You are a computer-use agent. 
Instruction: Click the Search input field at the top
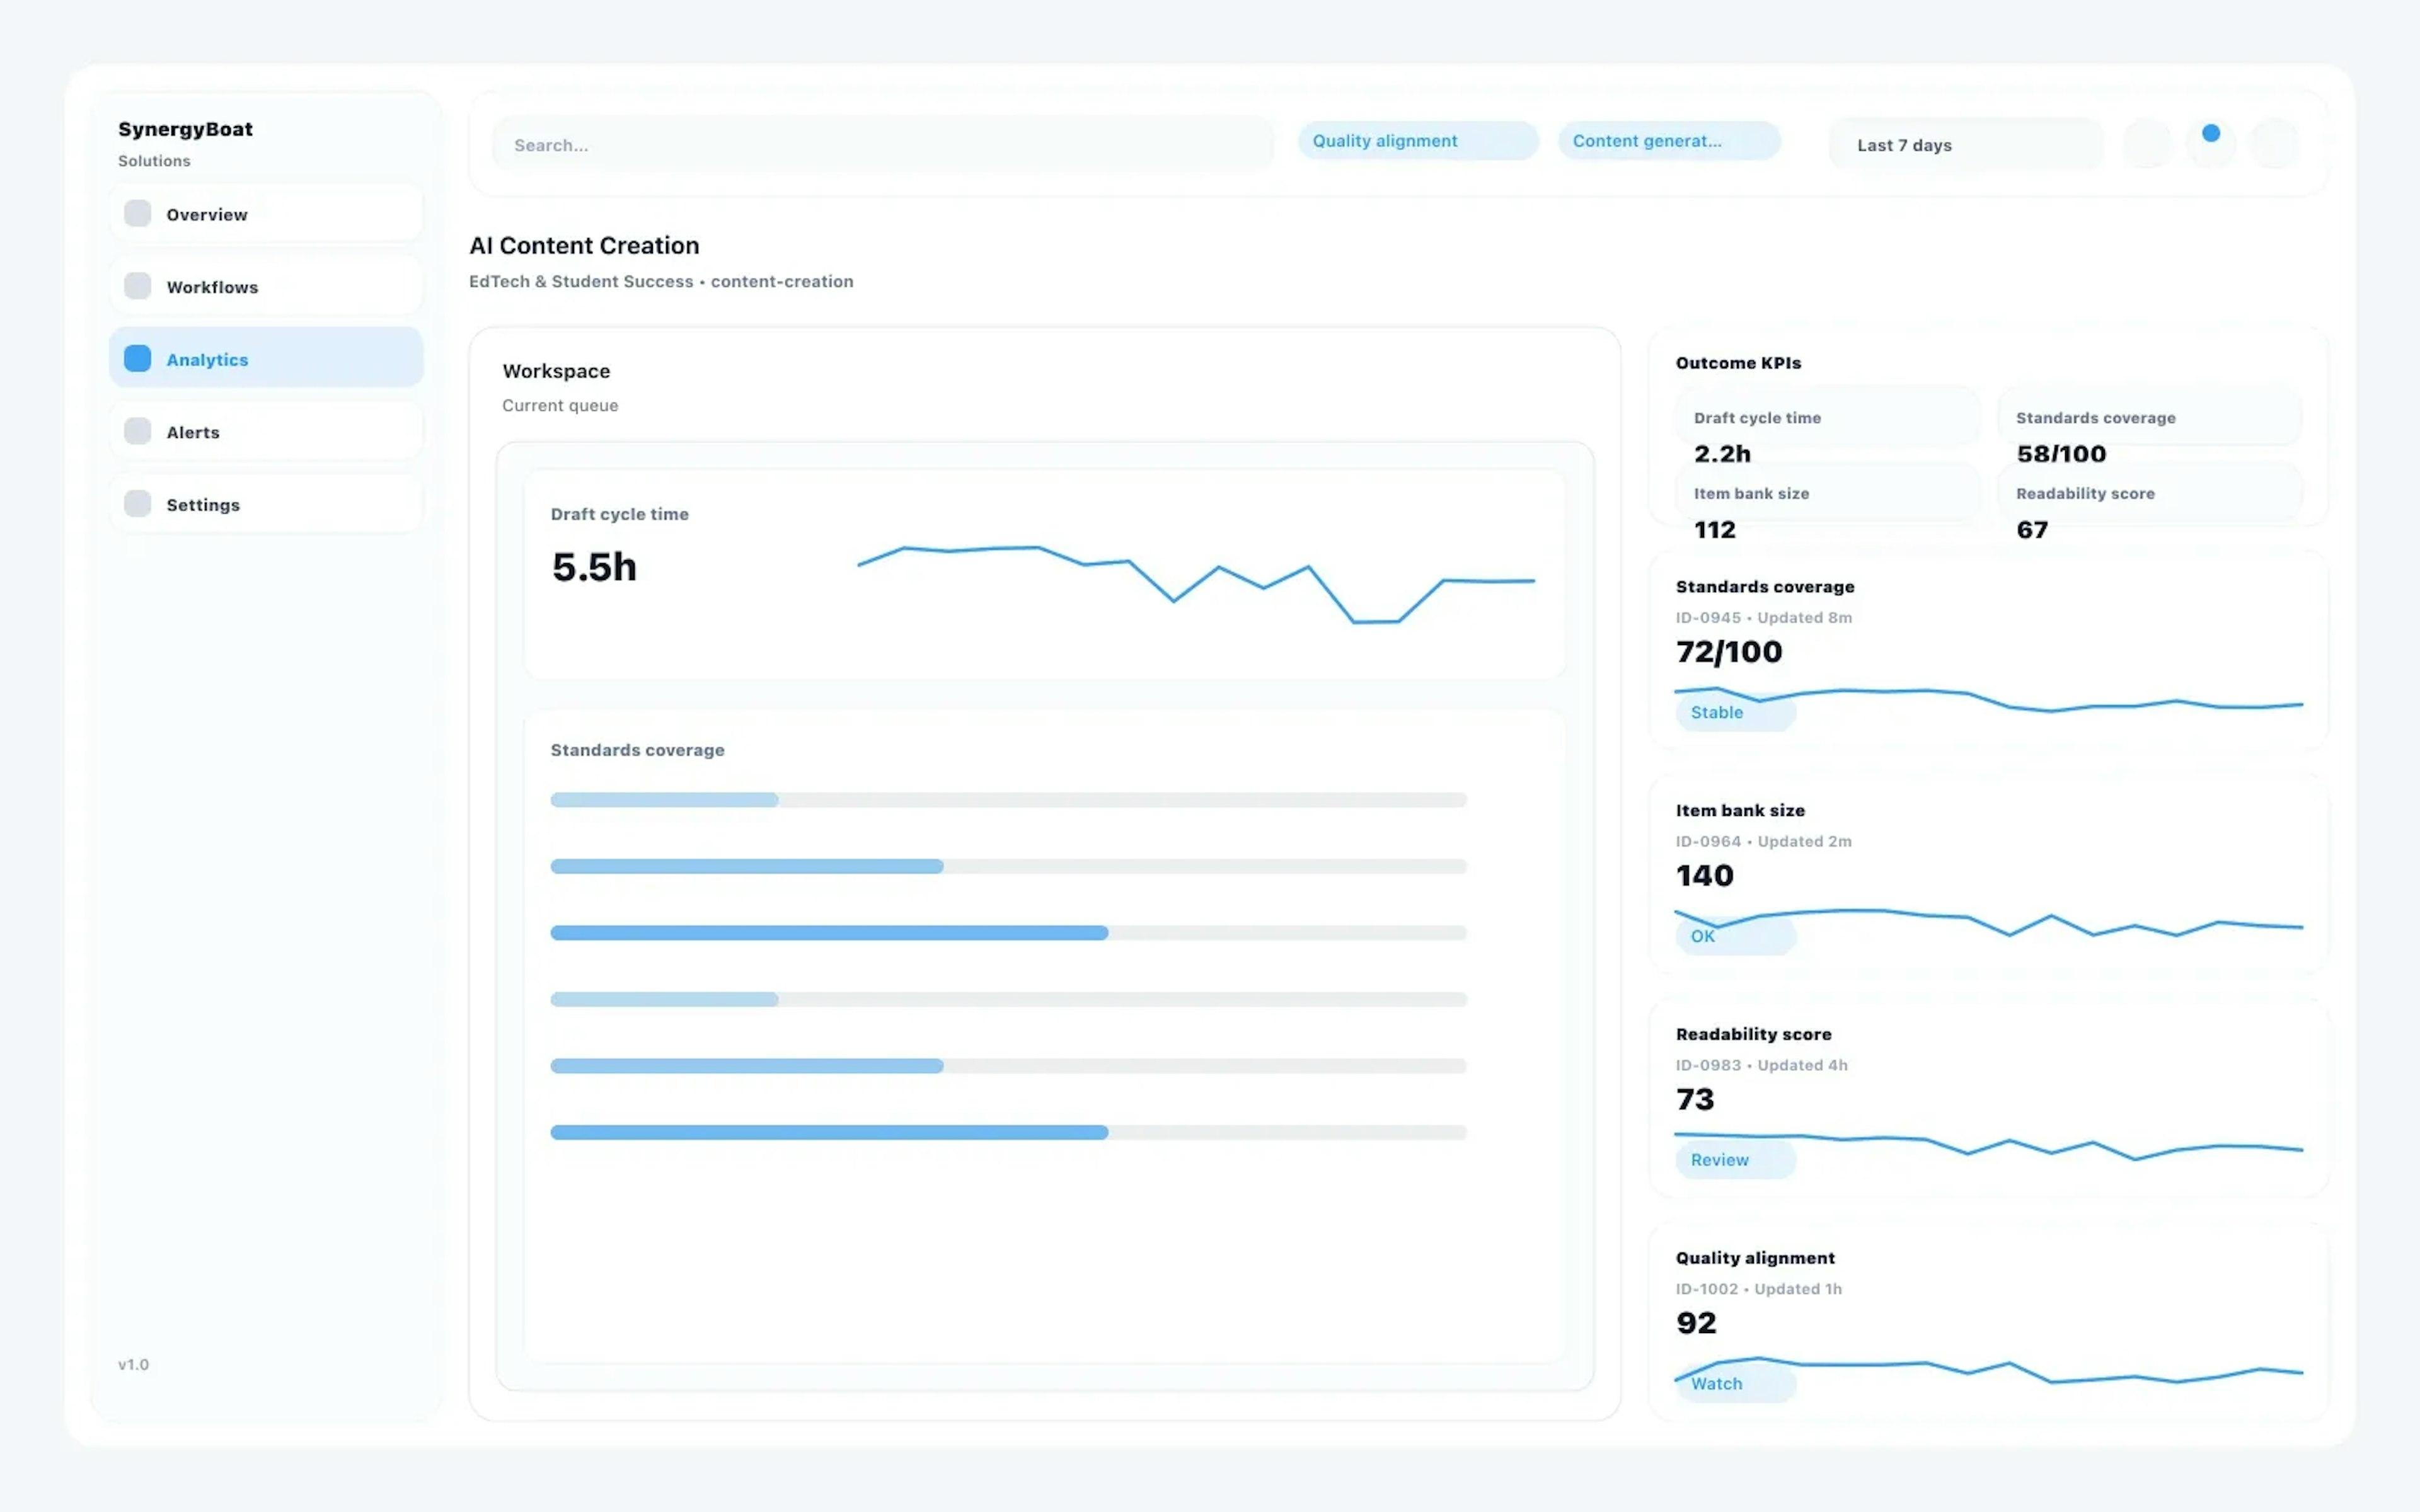(x=880, y=144)
